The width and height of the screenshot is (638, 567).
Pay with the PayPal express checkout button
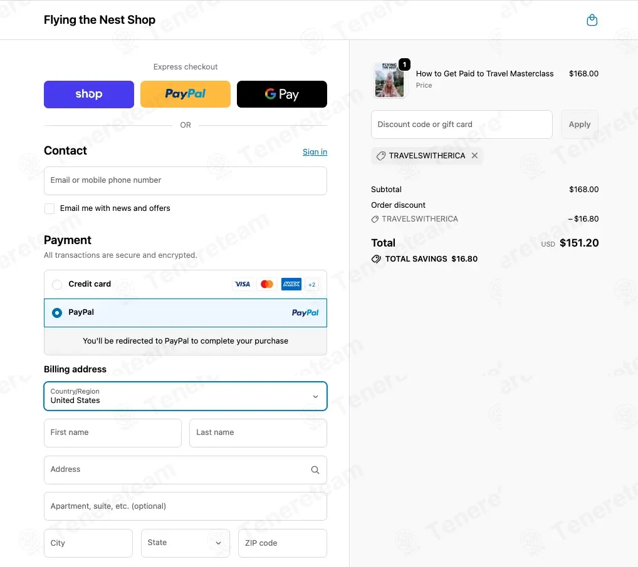[186, 94]
